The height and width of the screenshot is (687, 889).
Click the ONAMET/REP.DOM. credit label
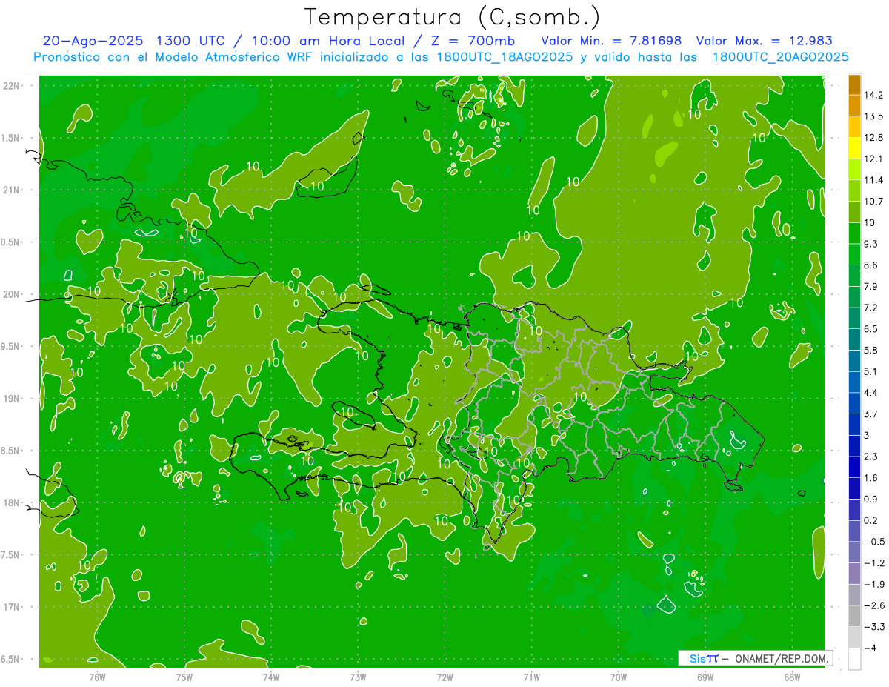tap(782, 658)
